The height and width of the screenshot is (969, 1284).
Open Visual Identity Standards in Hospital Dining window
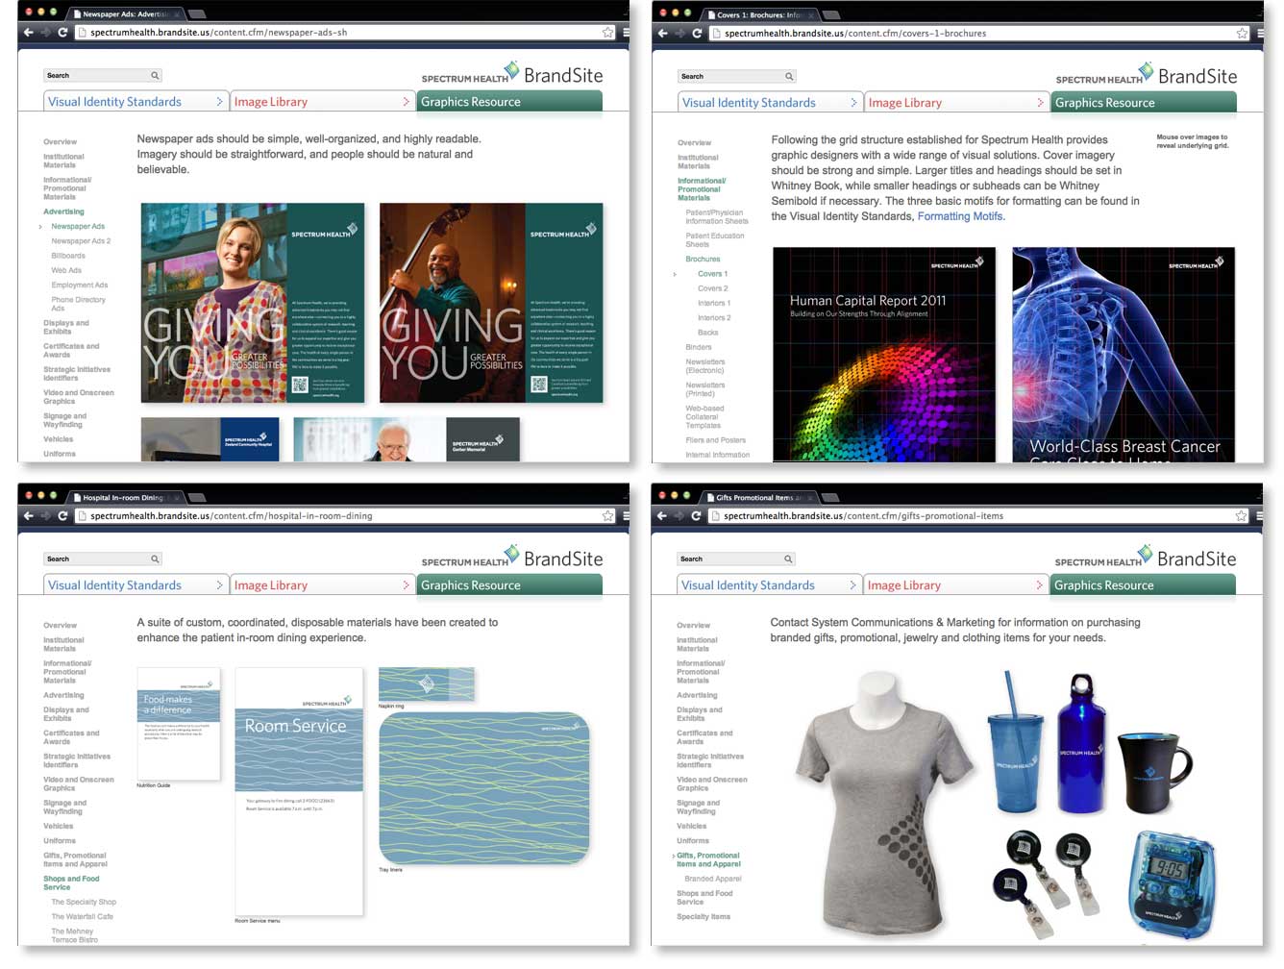point(135,584)
